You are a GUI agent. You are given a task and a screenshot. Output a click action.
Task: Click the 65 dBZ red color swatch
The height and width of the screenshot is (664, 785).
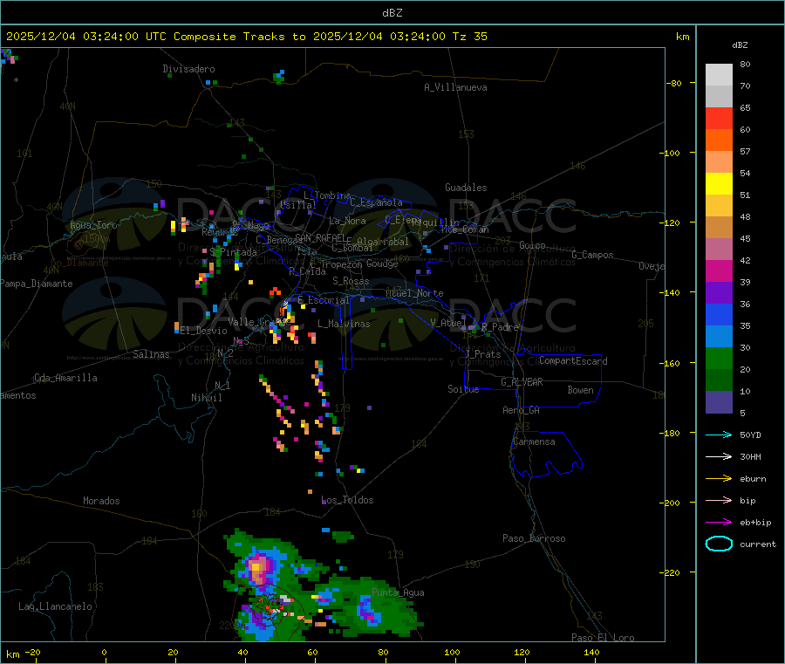click(x=719, y=118)
